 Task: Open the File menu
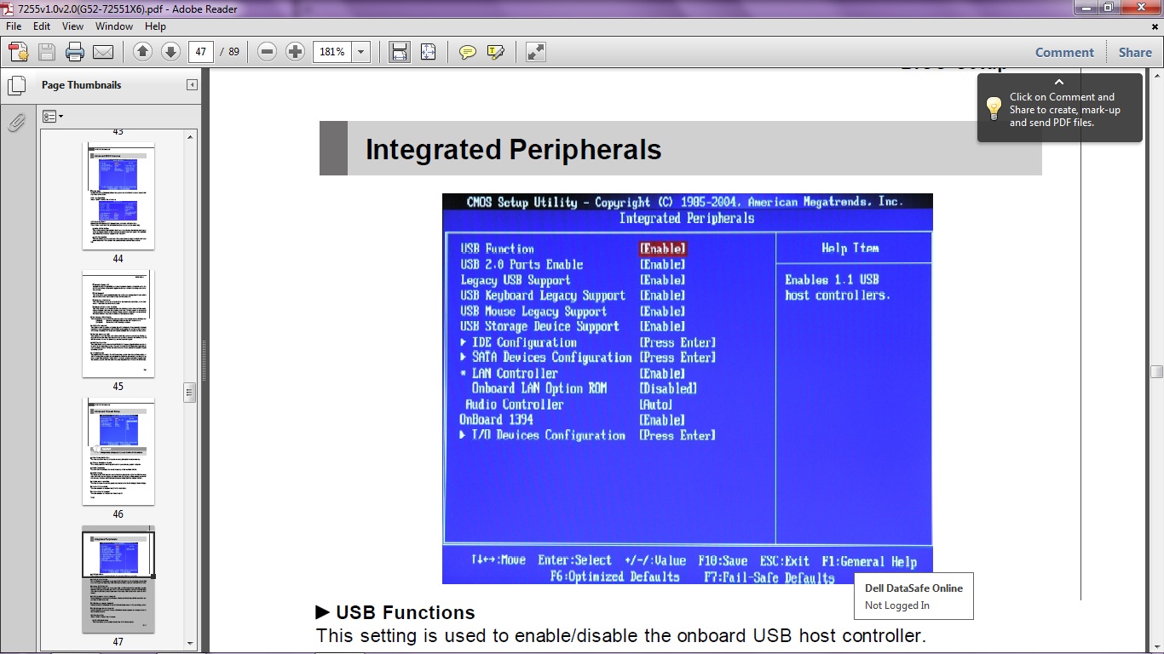coord(14,26)
